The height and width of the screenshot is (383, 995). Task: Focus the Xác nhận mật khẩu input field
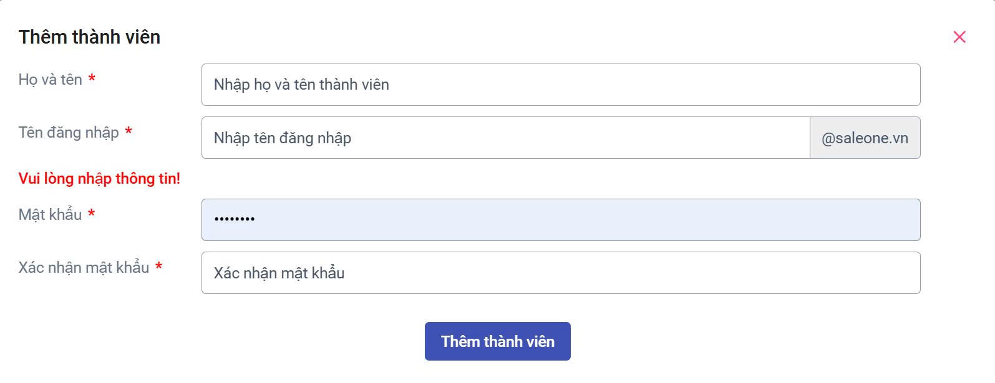point(560,273)
